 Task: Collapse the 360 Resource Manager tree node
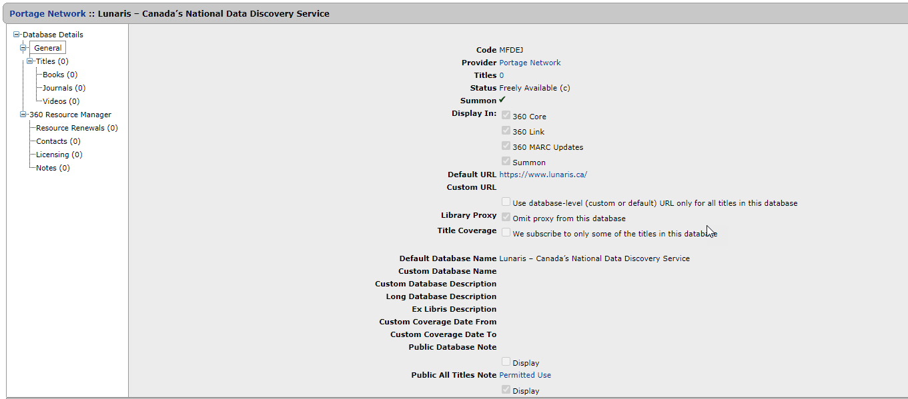coord(23,115)
